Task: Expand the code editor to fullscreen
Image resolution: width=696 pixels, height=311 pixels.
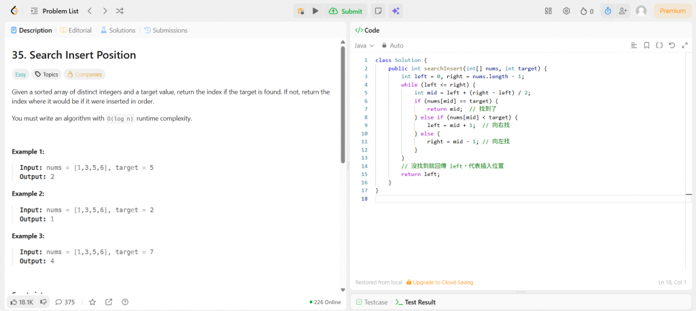Action: click(684, 45)
